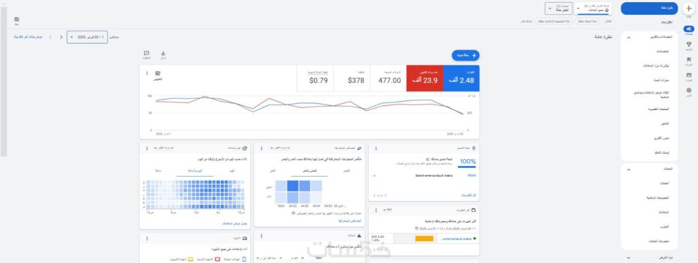Click the blue New campaign button
Image resolution: width=698 pixels, height=263 pixels.
(x=466, y=56)
